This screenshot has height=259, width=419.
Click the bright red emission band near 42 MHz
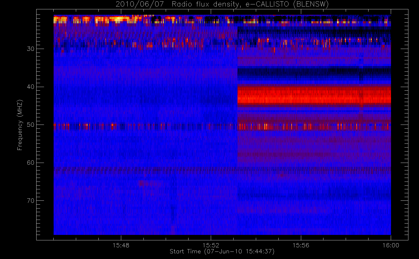pyautogui.click(x=314, y=95)
